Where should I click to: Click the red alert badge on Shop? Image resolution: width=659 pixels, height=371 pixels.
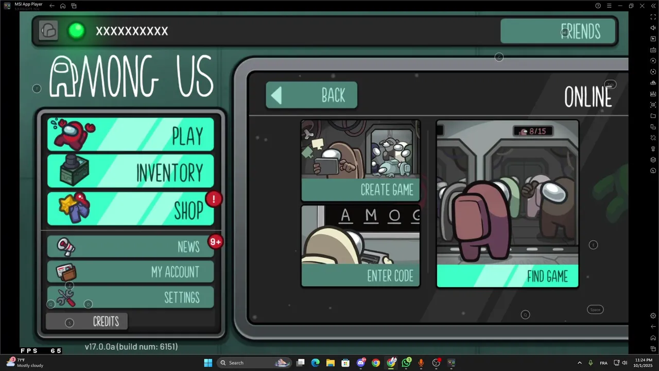(214, 199)
